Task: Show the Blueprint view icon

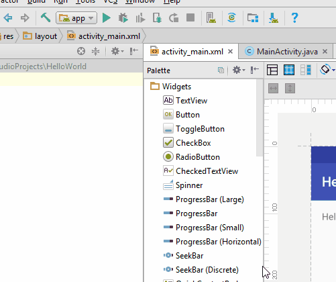Action: 289,70
